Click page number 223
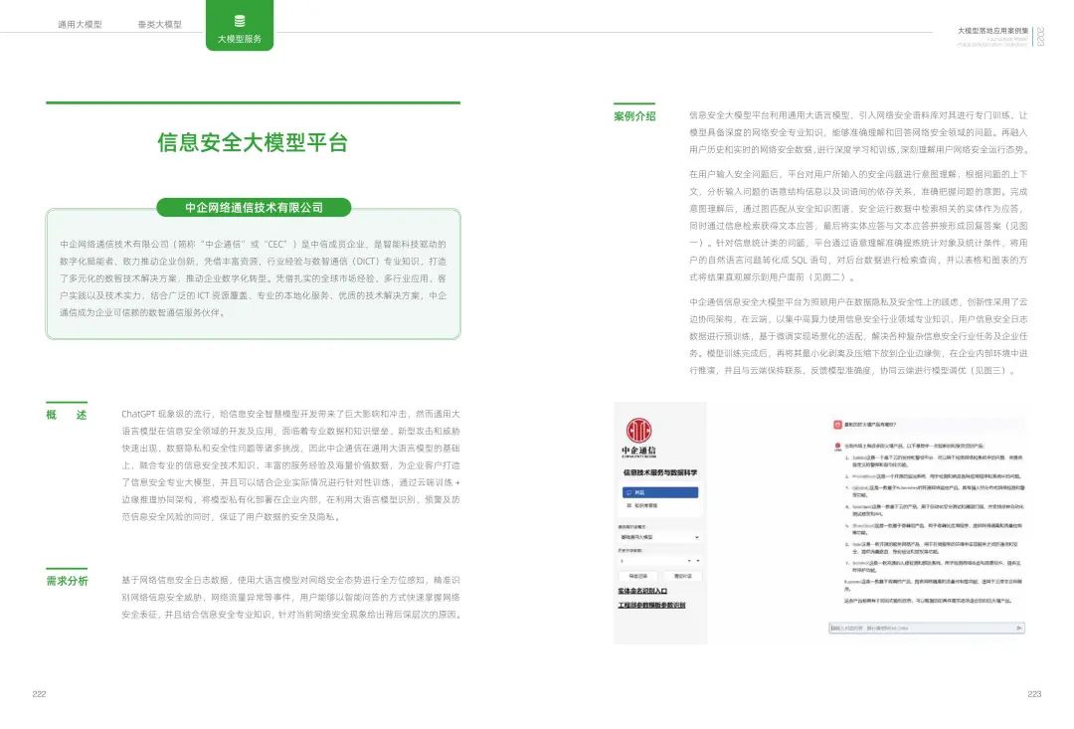 coord(1034,694)
